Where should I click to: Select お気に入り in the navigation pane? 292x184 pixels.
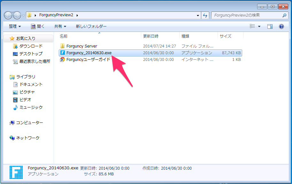click(x=26, y=39)
